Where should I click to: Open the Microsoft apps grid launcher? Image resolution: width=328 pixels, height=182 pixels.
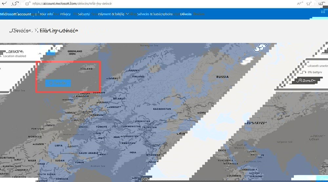[323, 12]
